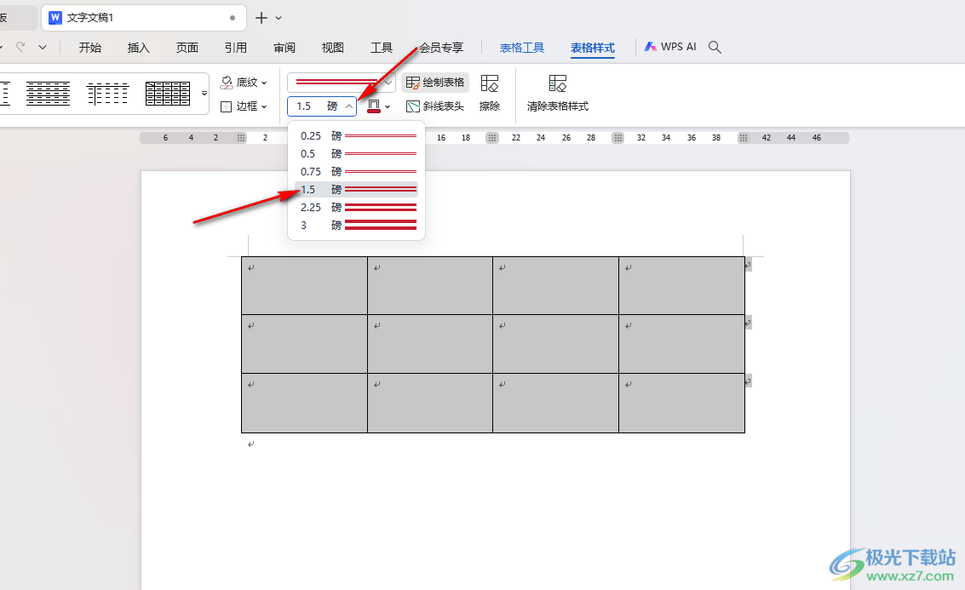Open the 审阅 tab

pos(284,48)
